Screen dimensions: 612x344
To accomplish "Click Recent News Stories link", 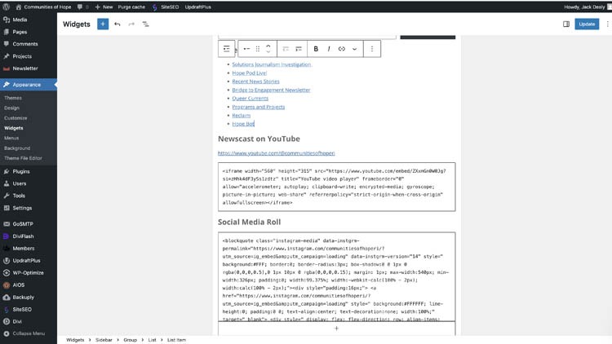I will [255, 82].
